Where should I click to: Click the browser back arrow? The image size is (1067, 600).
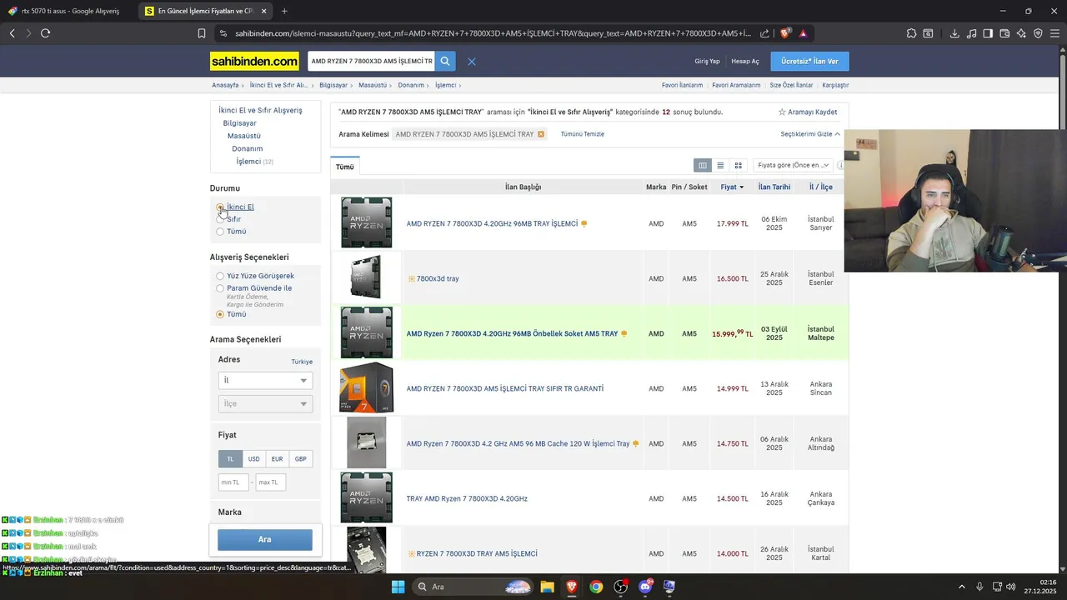click(13, 33)
